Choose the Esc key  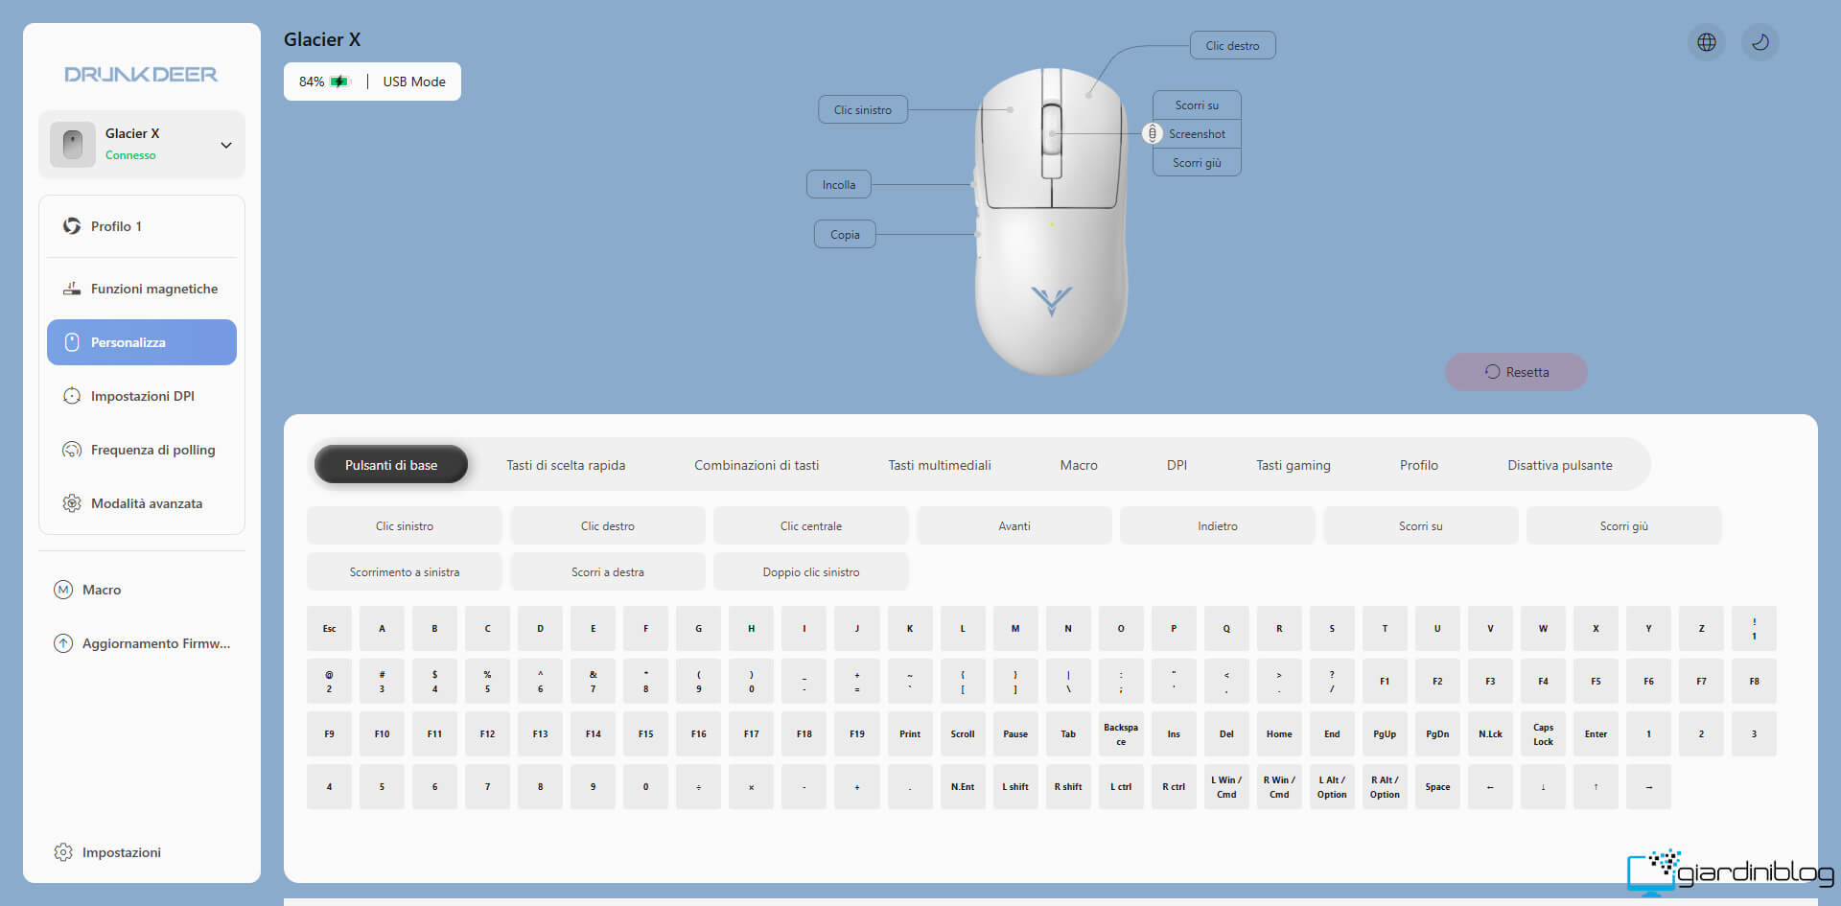(329, 629)
